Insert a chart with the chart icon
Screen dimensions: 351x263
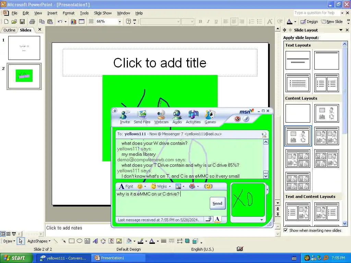click(73, 22)
